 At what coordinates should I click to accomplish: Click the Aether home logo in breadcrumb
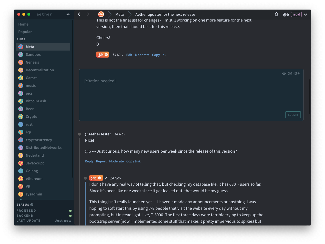click(x=101, y=14)
